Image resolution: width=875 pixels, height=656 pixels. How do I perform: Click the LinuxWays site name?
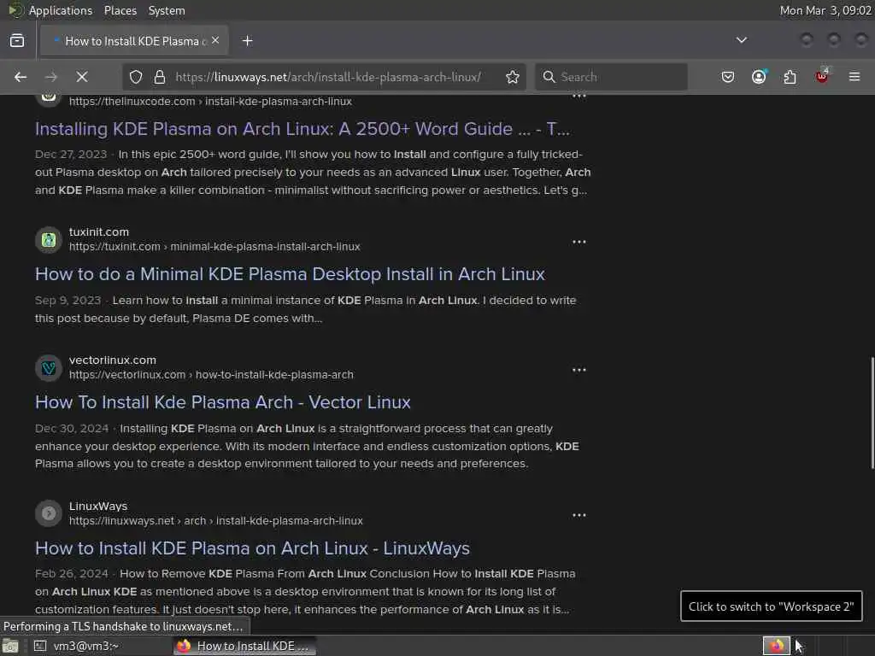98,506
